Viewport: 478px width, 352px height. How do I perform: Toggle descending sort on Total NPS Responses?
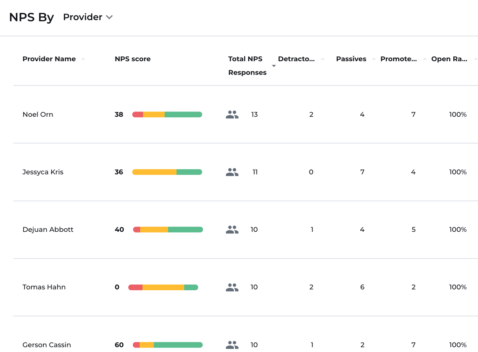[273, 66]
